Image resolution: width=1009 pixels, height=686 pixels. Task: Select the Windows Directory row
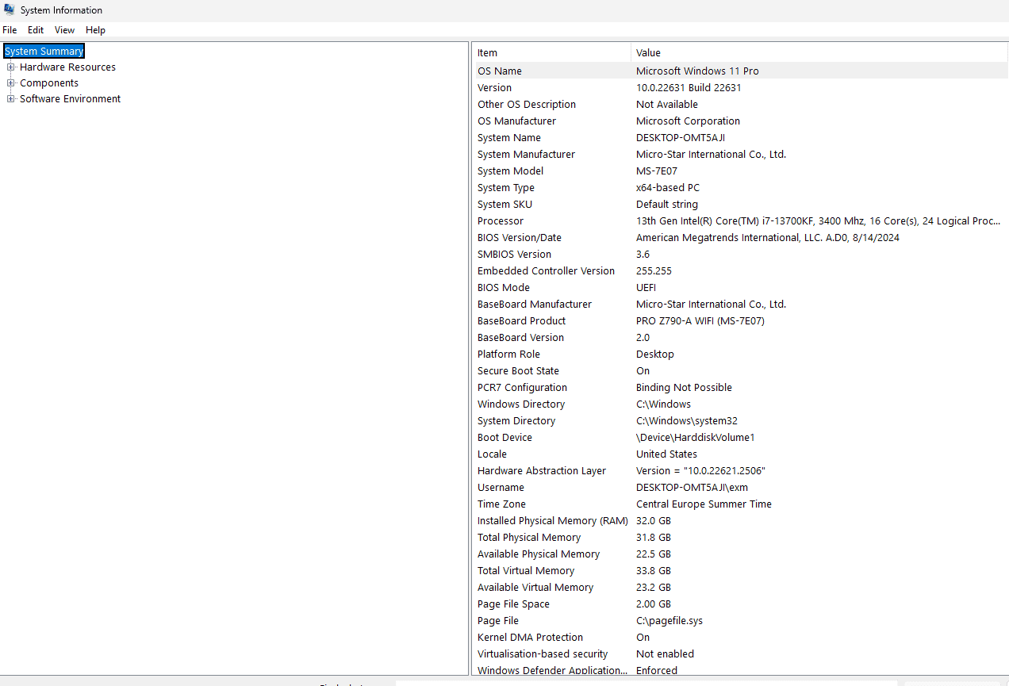point(741,404)
